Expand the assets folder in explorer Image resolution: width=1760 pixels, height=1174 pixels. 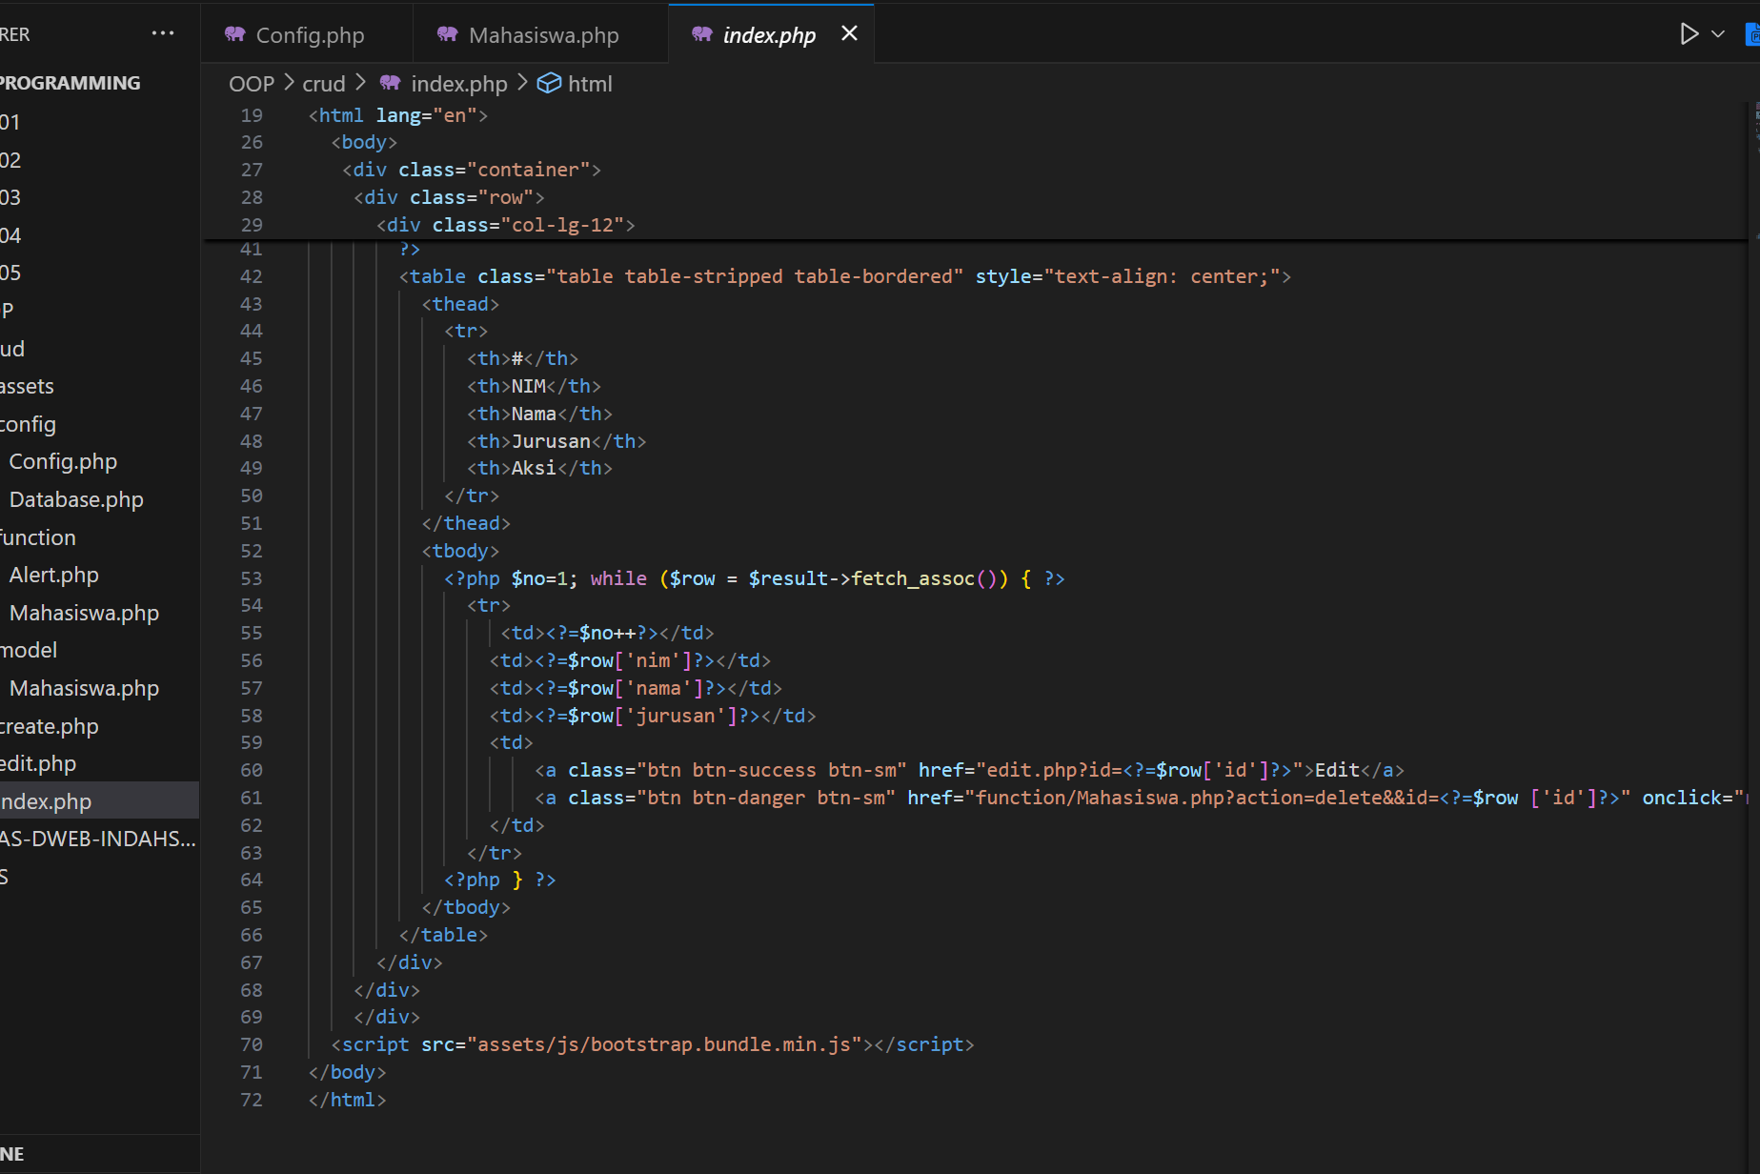[28, 386]
